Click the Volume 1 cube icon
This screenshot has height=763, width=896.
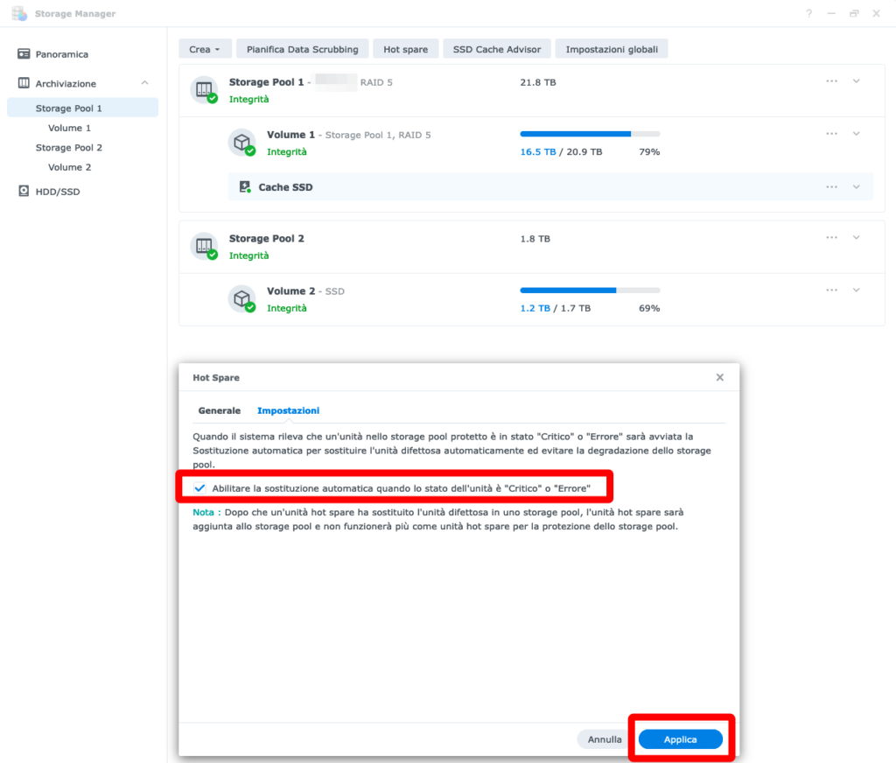pos(241,142)
